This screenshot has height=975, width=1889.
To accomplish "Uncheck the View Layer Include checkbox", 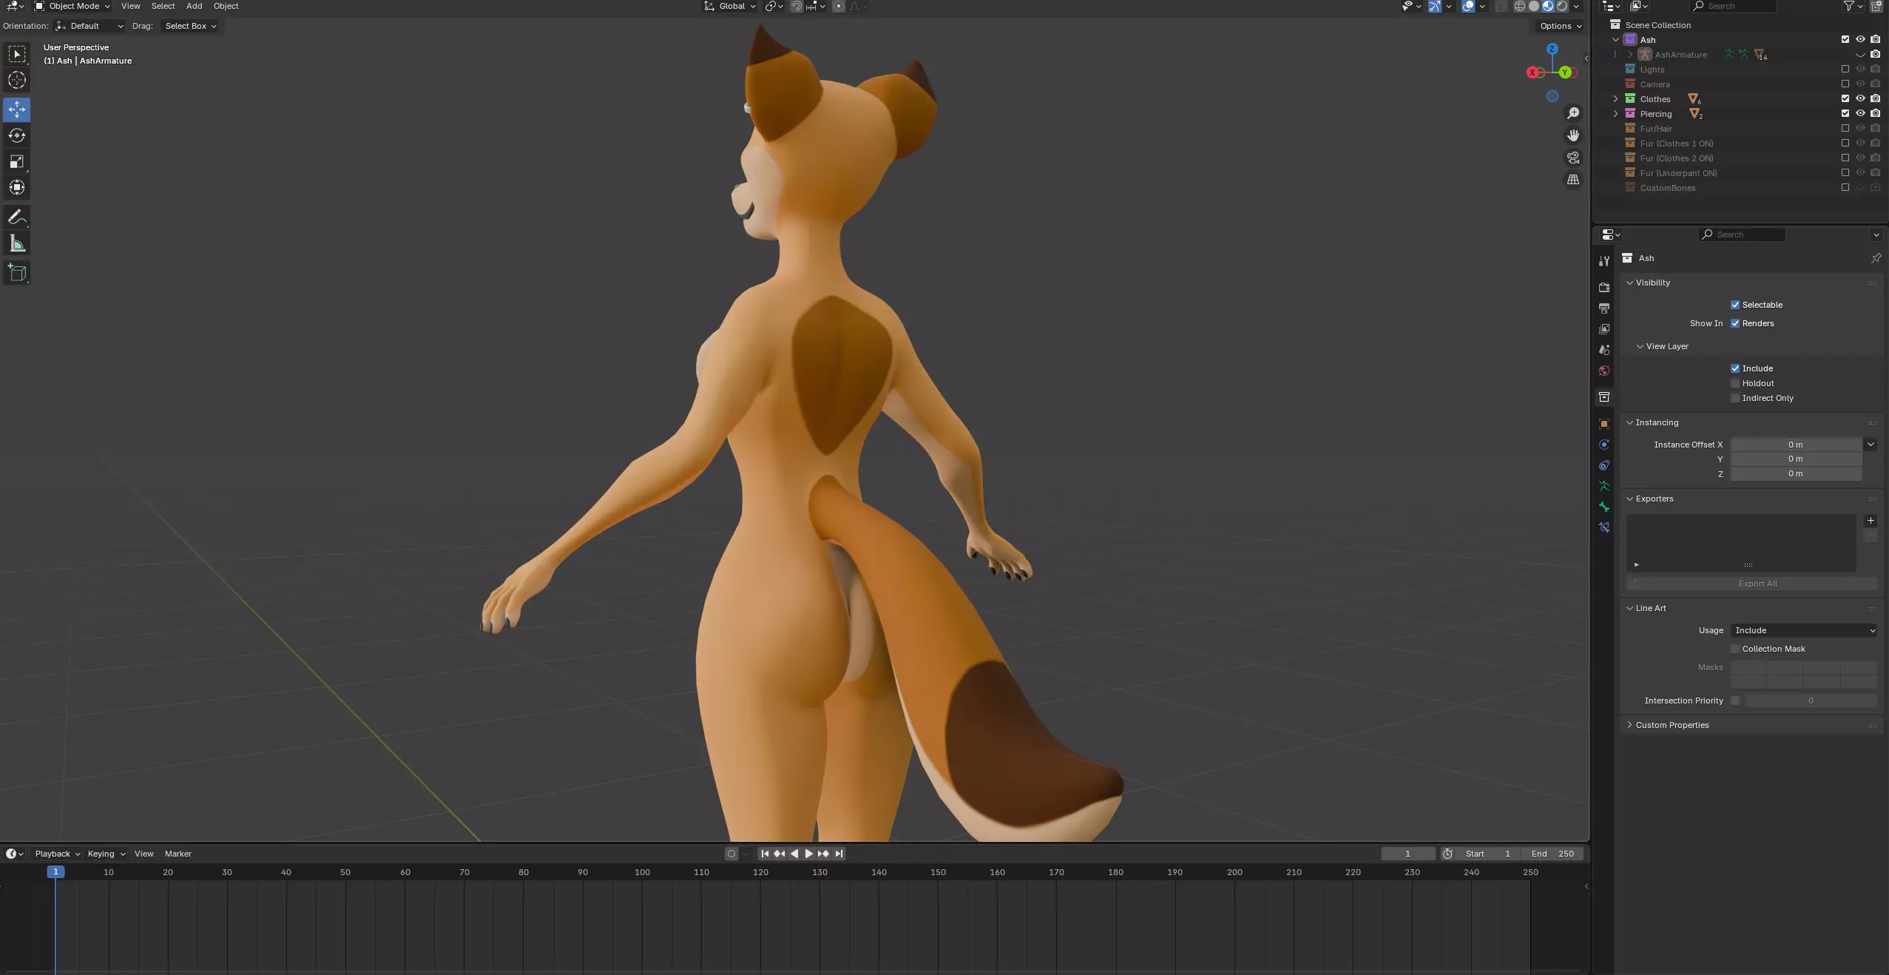I will tap(1735, 368).
